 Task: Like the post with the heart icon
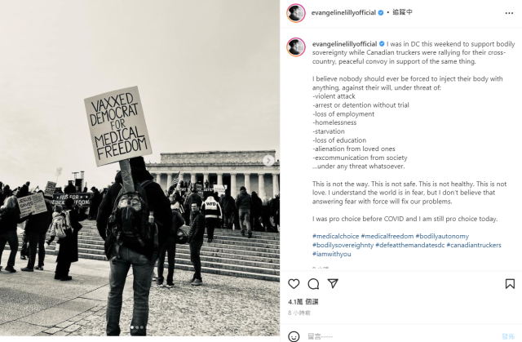coord(294,284)
